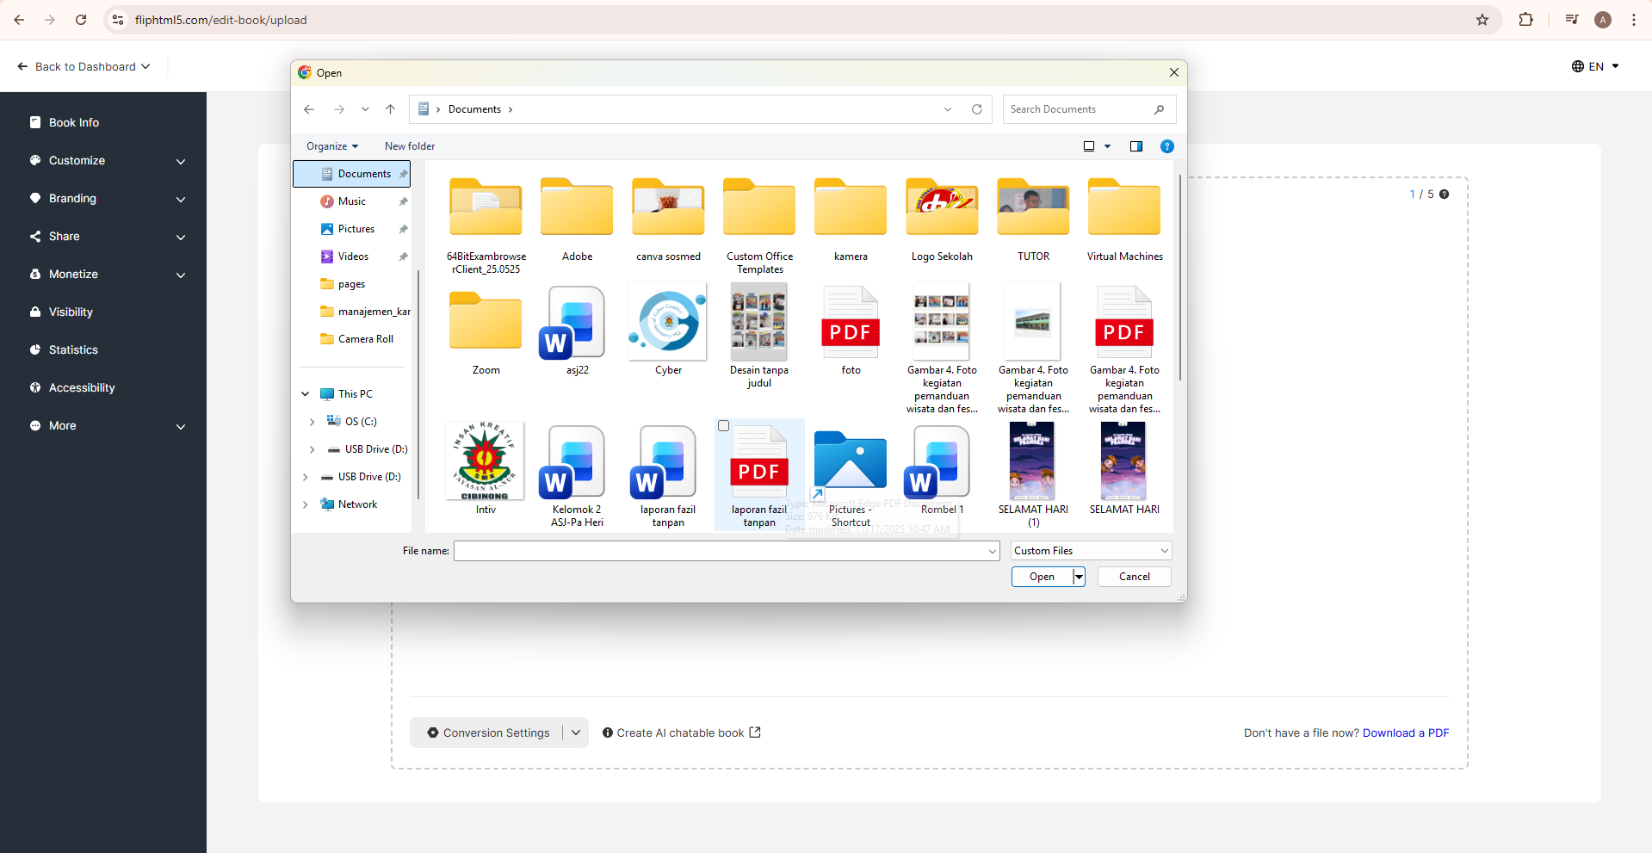
Task: Click the page limit info icon
Action: pos(1444,194)
